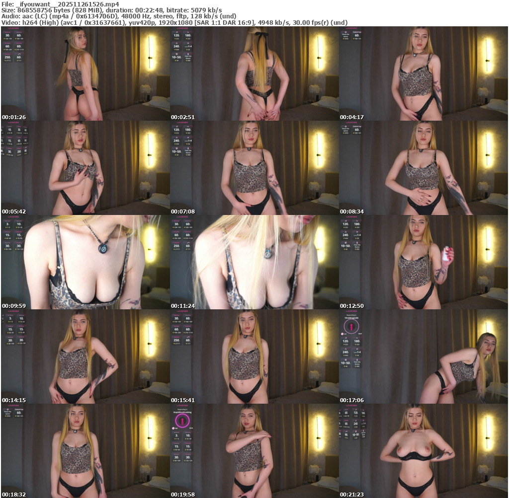The height and width of the screenshot is (498, 509).
Task: View the frame labeled 00:18:32
Action: (x=85, y=451)
